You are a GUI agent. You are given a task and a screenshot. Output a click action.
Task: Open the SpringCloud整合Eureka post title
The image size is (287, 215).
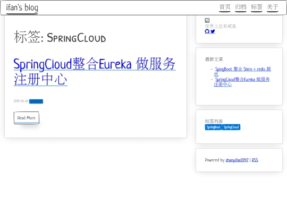tap(95, 72)
